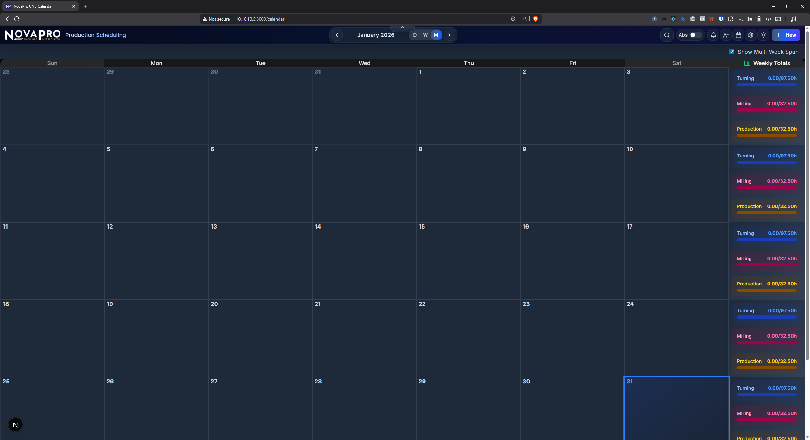This screenshot has height=440, width=810.
Task: Switch theme using the sun icon
Action: [763, 35]
